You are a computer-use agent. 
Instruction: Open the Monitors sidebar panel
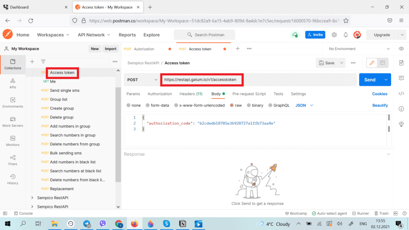point(12,141)
